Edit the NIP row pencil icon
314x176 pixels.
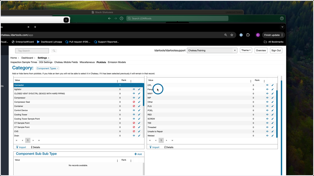coord(272,98)
